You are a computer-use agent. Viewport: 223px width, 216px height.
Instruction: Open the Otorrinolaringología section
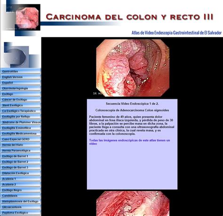tap(21, 88)
